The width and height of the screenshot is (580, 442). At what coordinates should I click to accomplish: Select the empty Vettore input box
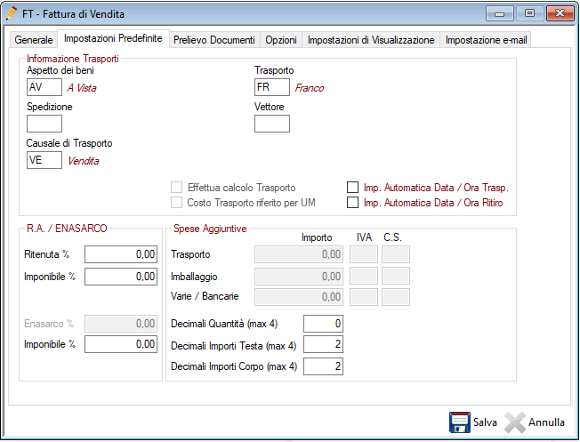(x=272, y=124)
